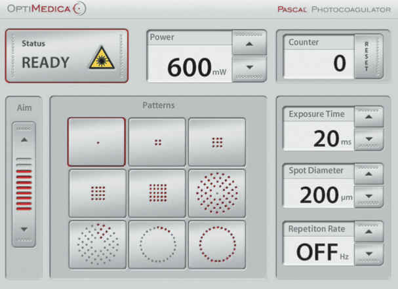Select the 5x5 square grid pattern
Screen dimensions: 398x289
(157, 193)
